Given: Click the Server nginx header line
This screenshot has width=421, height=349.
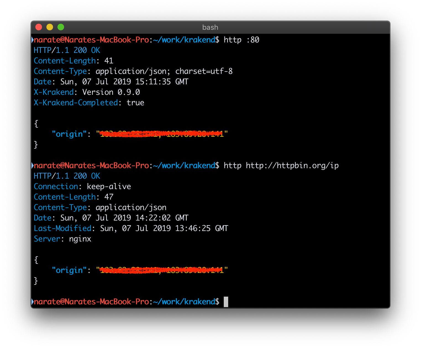Looking at the screenshot, I should coord(62,239).
